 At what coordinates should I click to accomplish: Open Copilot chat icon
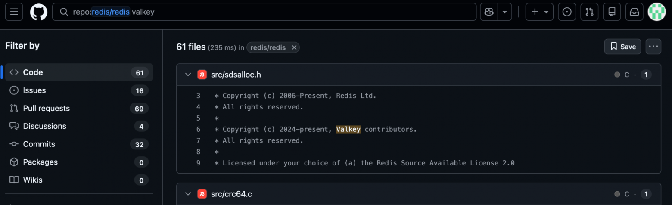pyautogui.click(x=489, y=12)
